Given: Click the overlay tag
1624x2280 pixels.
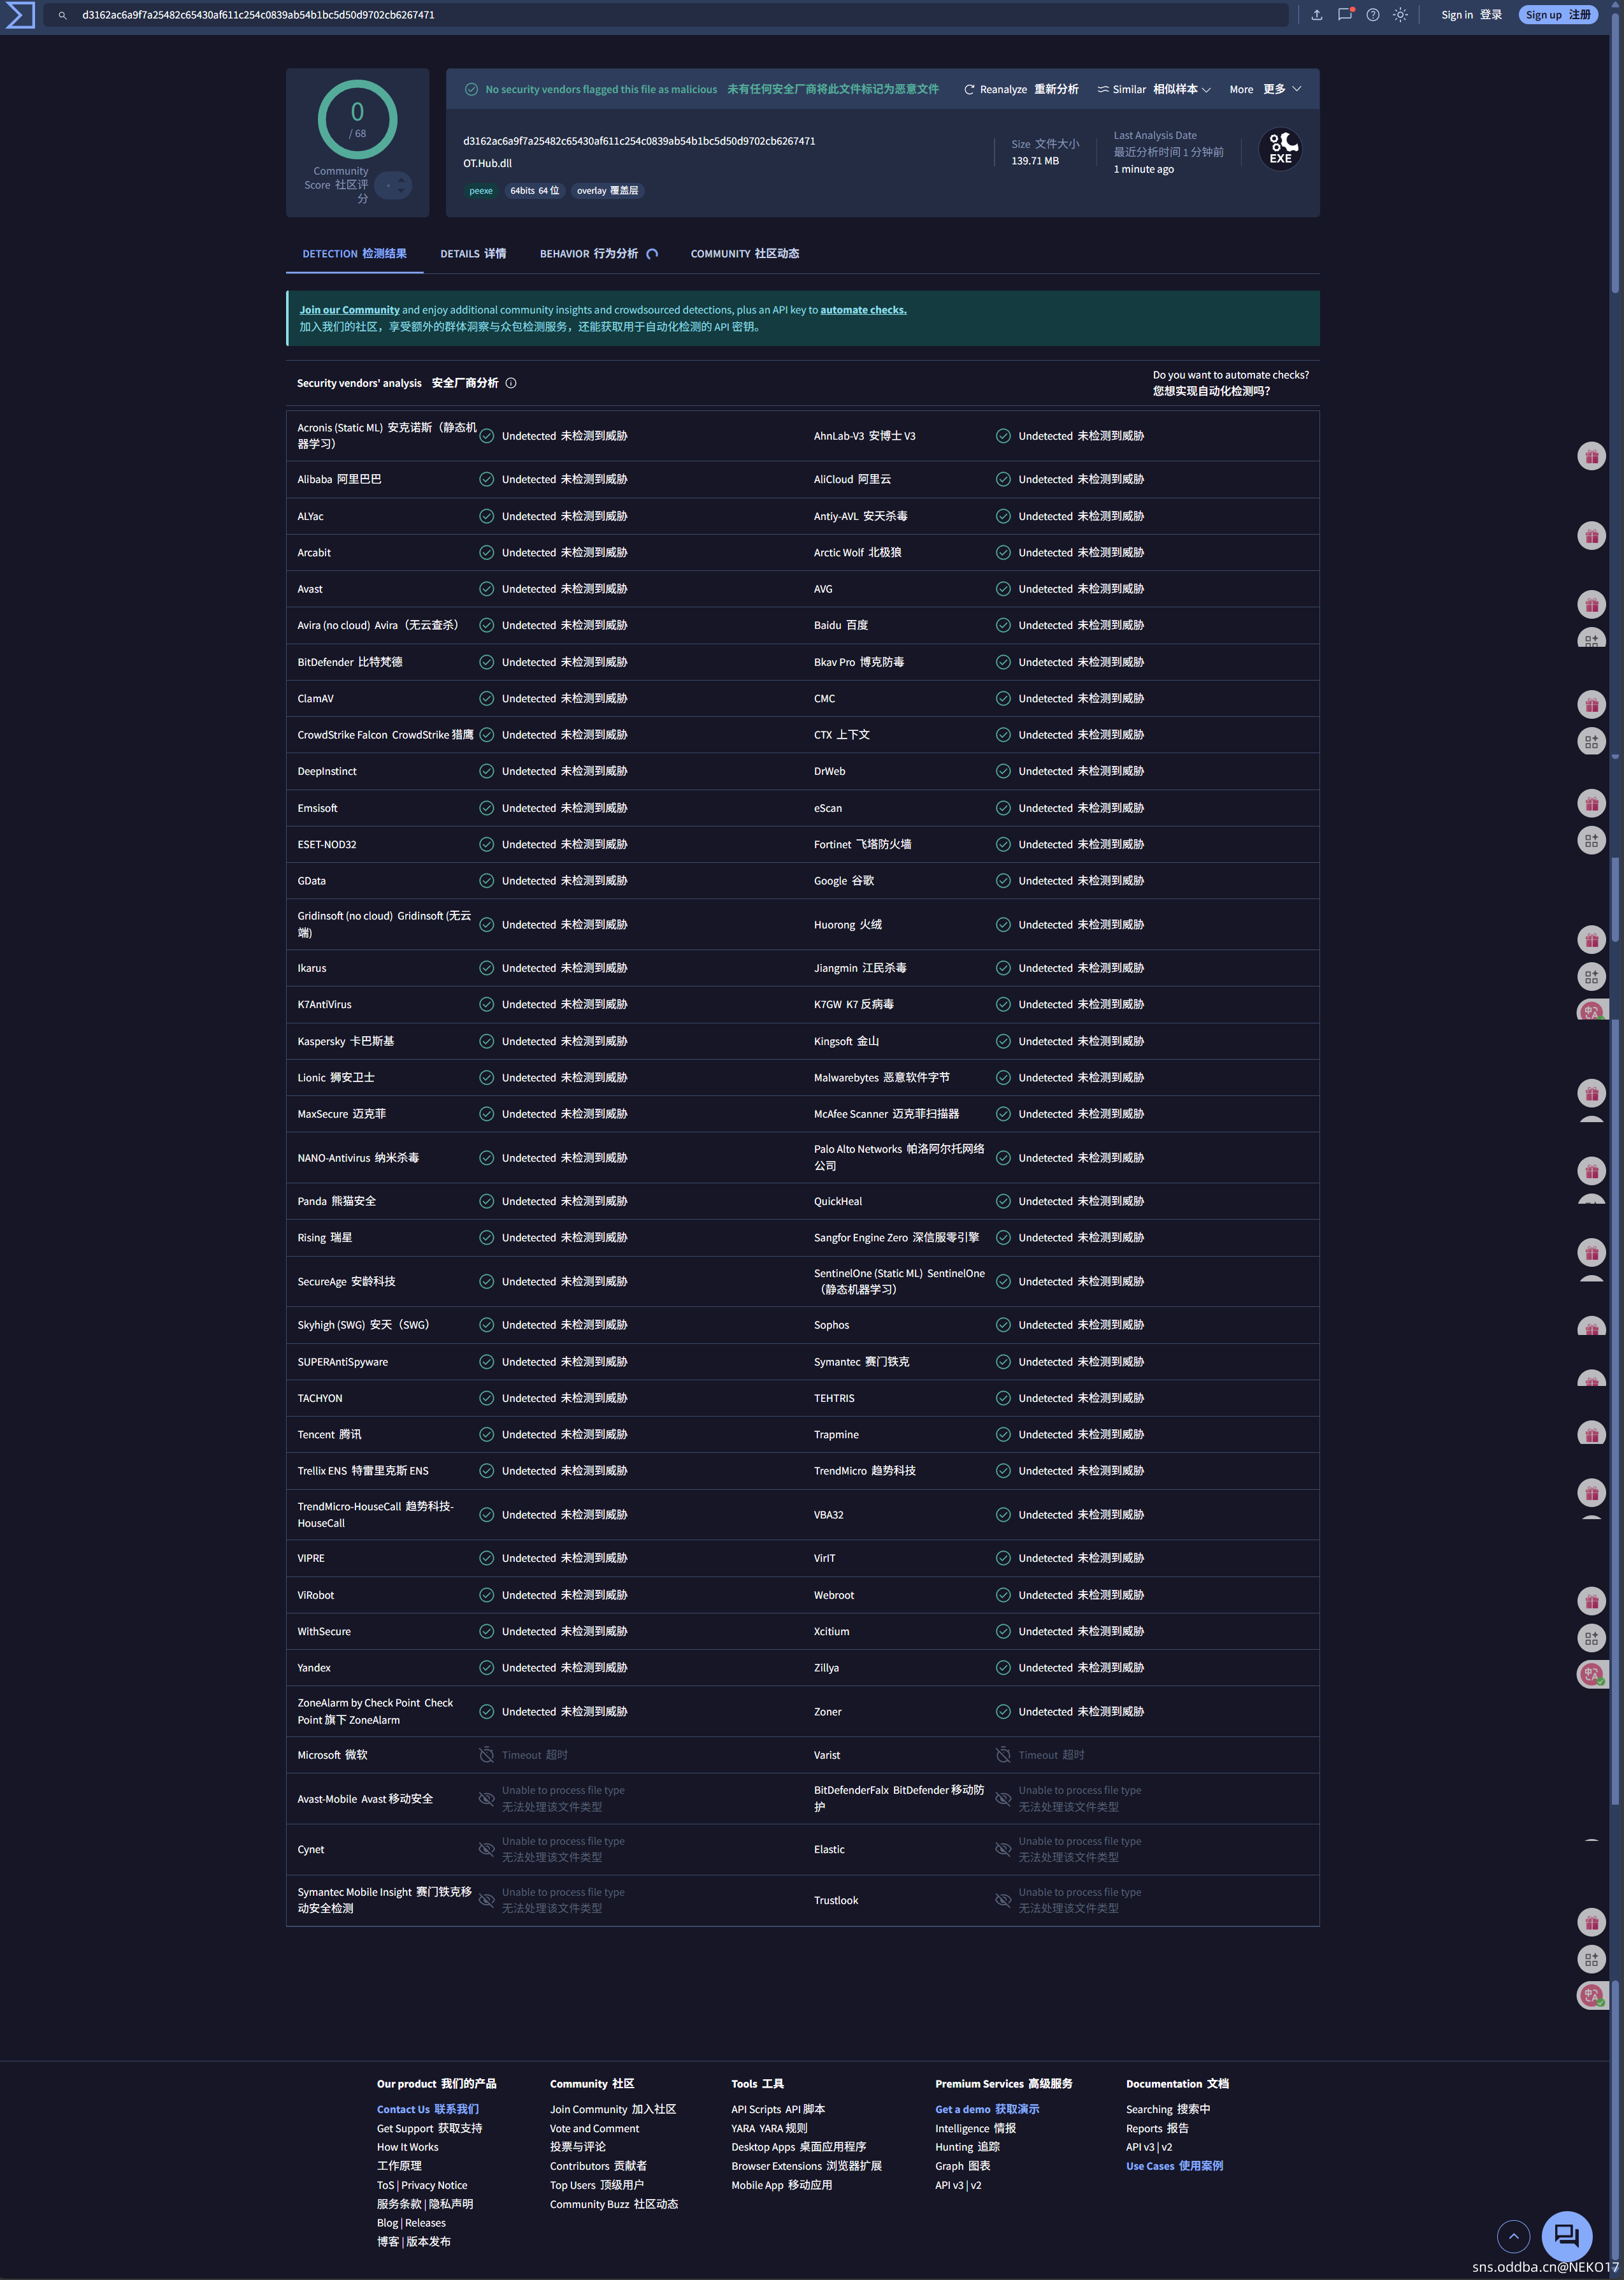Looking at the screenshot, I should [x=607, y=191].
